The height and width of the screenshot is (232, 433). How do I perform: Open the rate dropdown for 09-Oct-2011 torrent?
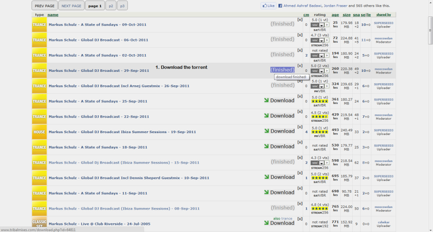pos(318,25)
